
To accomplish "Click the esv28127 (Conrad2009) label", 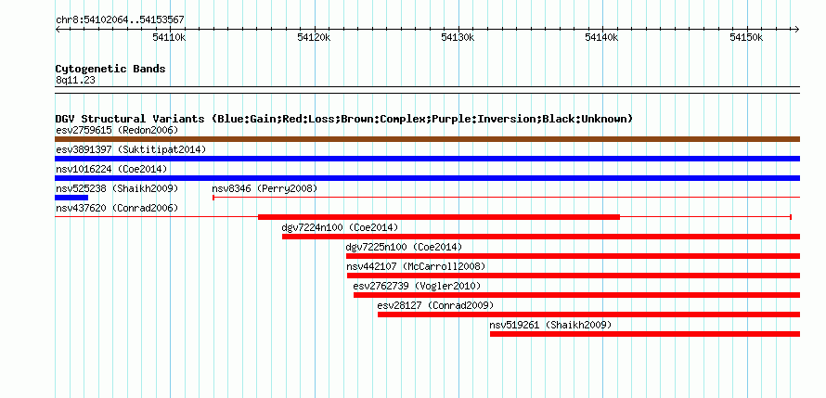I will [435, 305].
